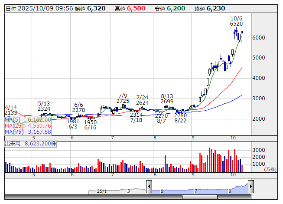Click the blue selected range in the overview
The width and height of the screenshot is (283, 204).
coord(199,189)
